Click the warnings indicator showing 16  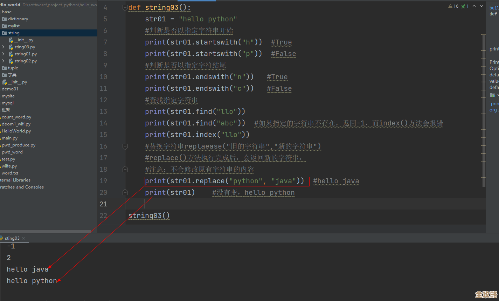[x=453, y=6]
